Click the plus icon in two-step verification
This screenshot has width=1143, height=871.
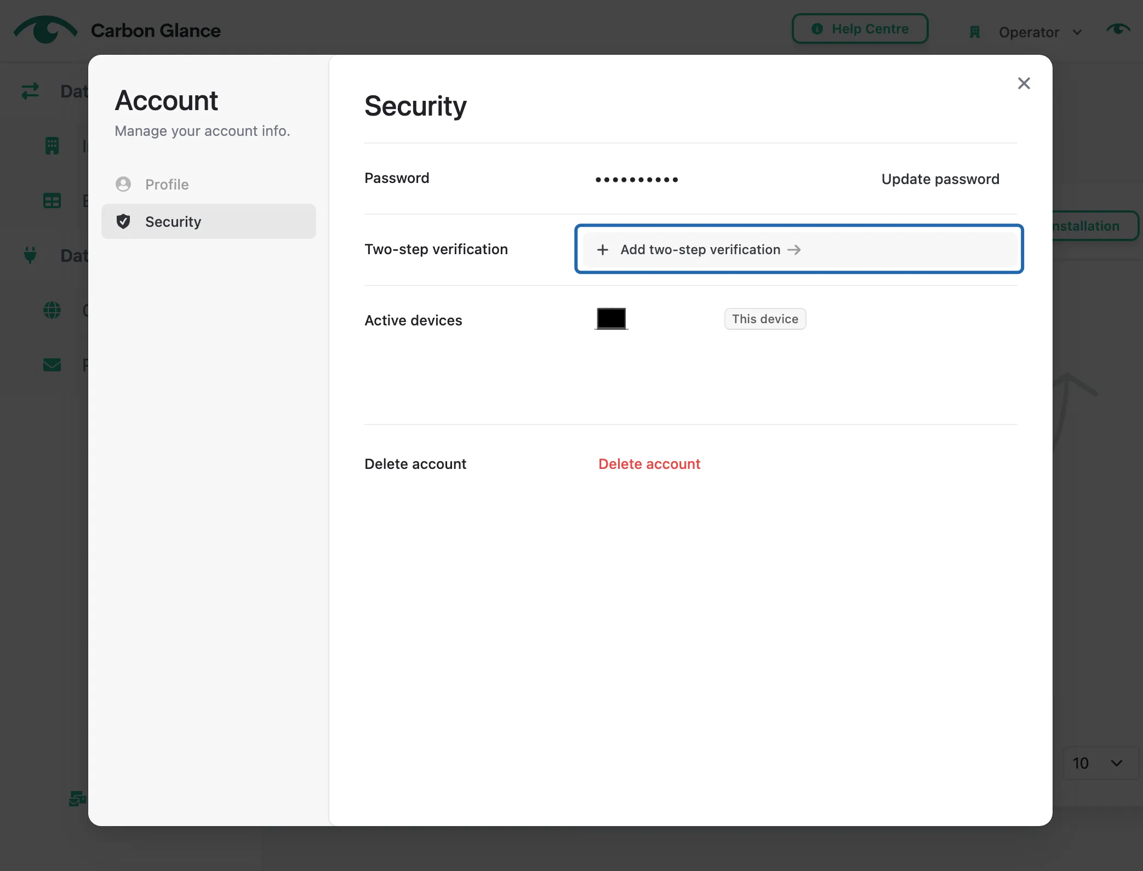[x=603, y=250]
